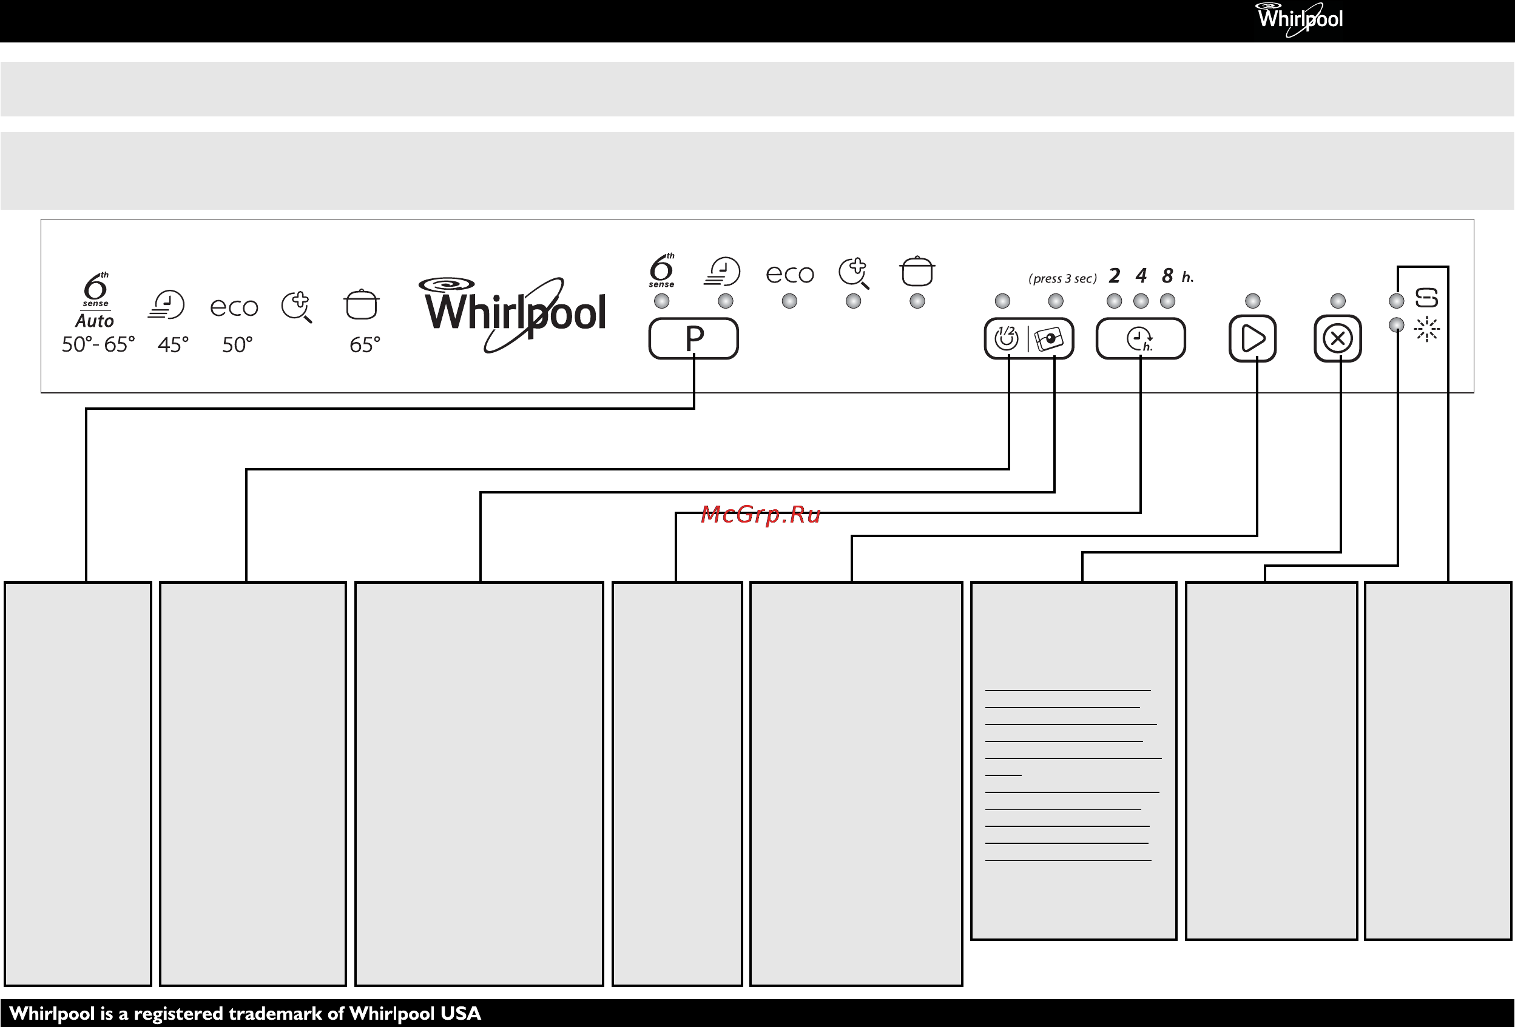Click indicator light above Start button
Image resolution: width=1515 pixels, height=1027 pixels.
click(x=1253, y=301)
